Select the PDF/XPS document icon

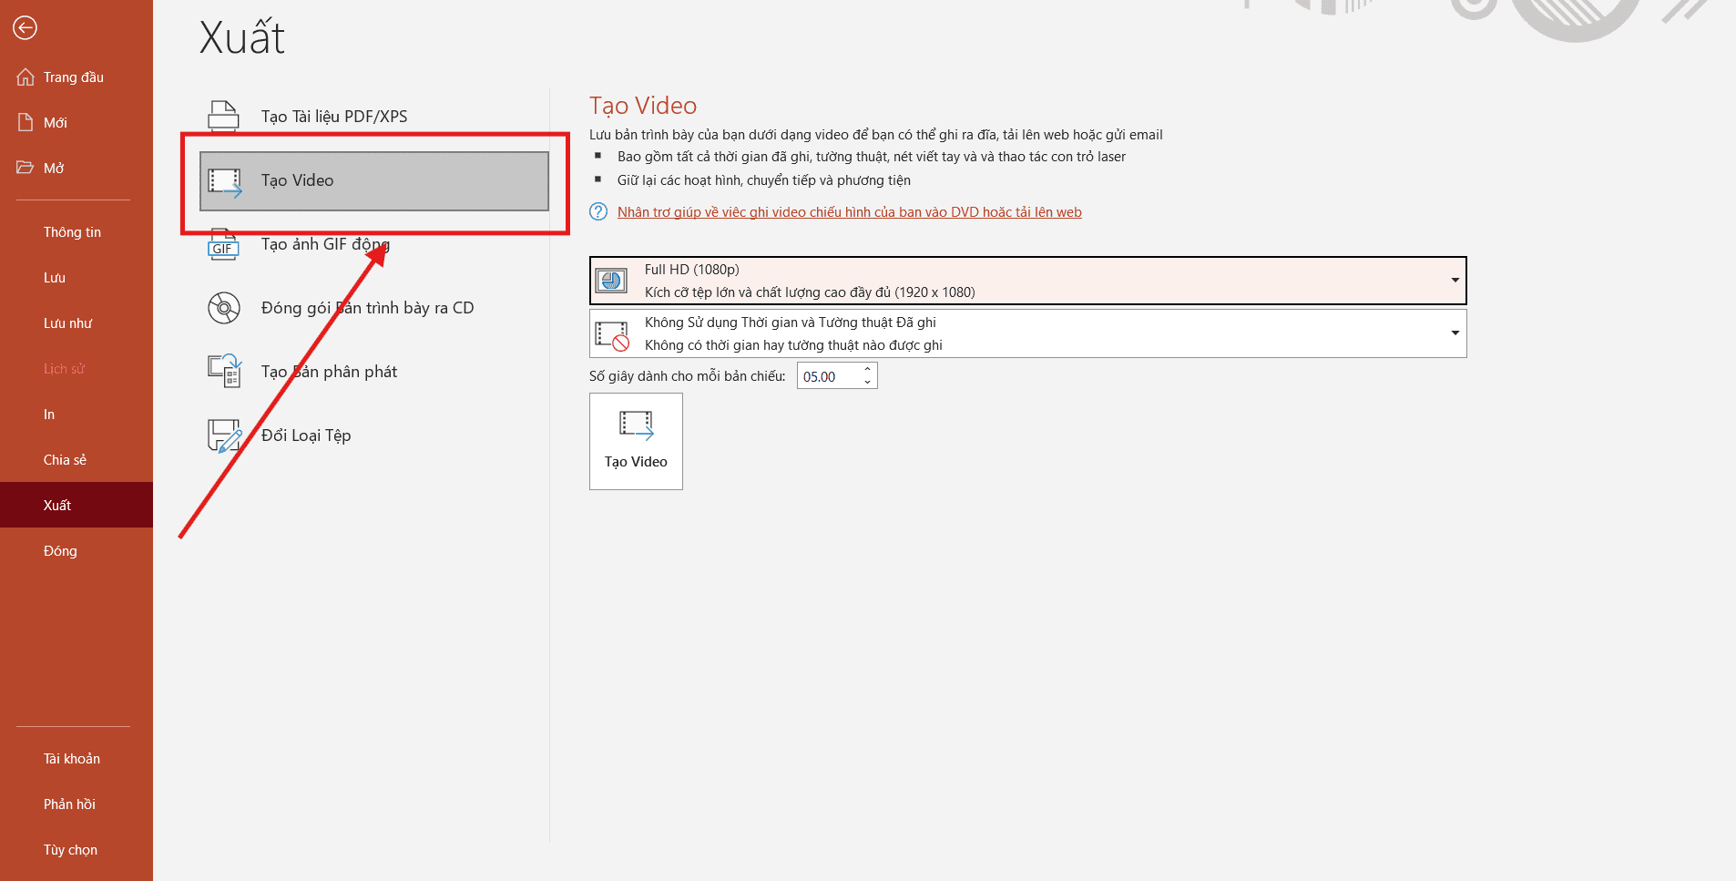[x=223, y=117]
